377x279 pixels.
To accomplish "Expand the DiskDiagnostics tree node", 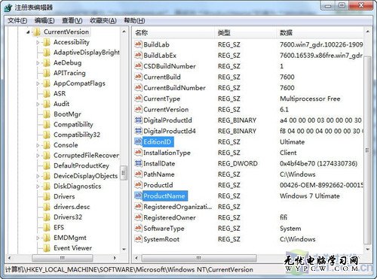I will [38, 187].
